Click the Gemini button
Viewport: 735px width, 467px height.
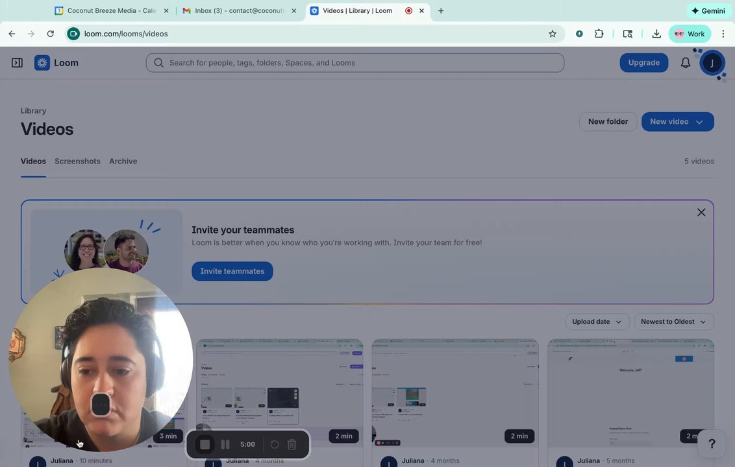click(x=708, y=11)
